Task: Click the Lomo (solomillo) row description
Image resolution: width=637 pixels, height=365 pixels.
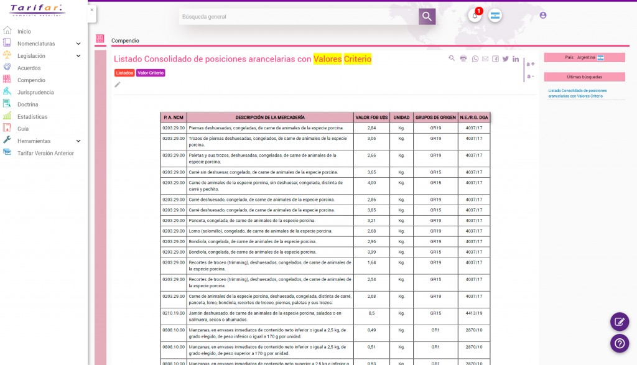Action: coord(261,231)
